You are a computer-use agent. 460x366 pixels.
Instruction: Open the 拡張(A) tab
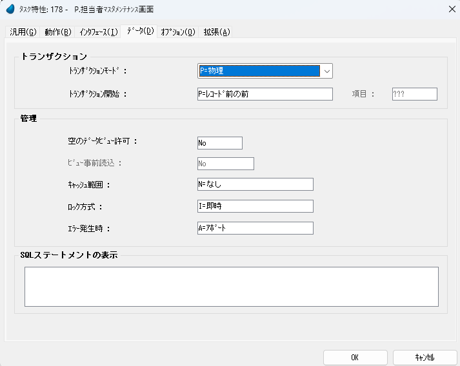pyautogui.click(x=216, y=32)
